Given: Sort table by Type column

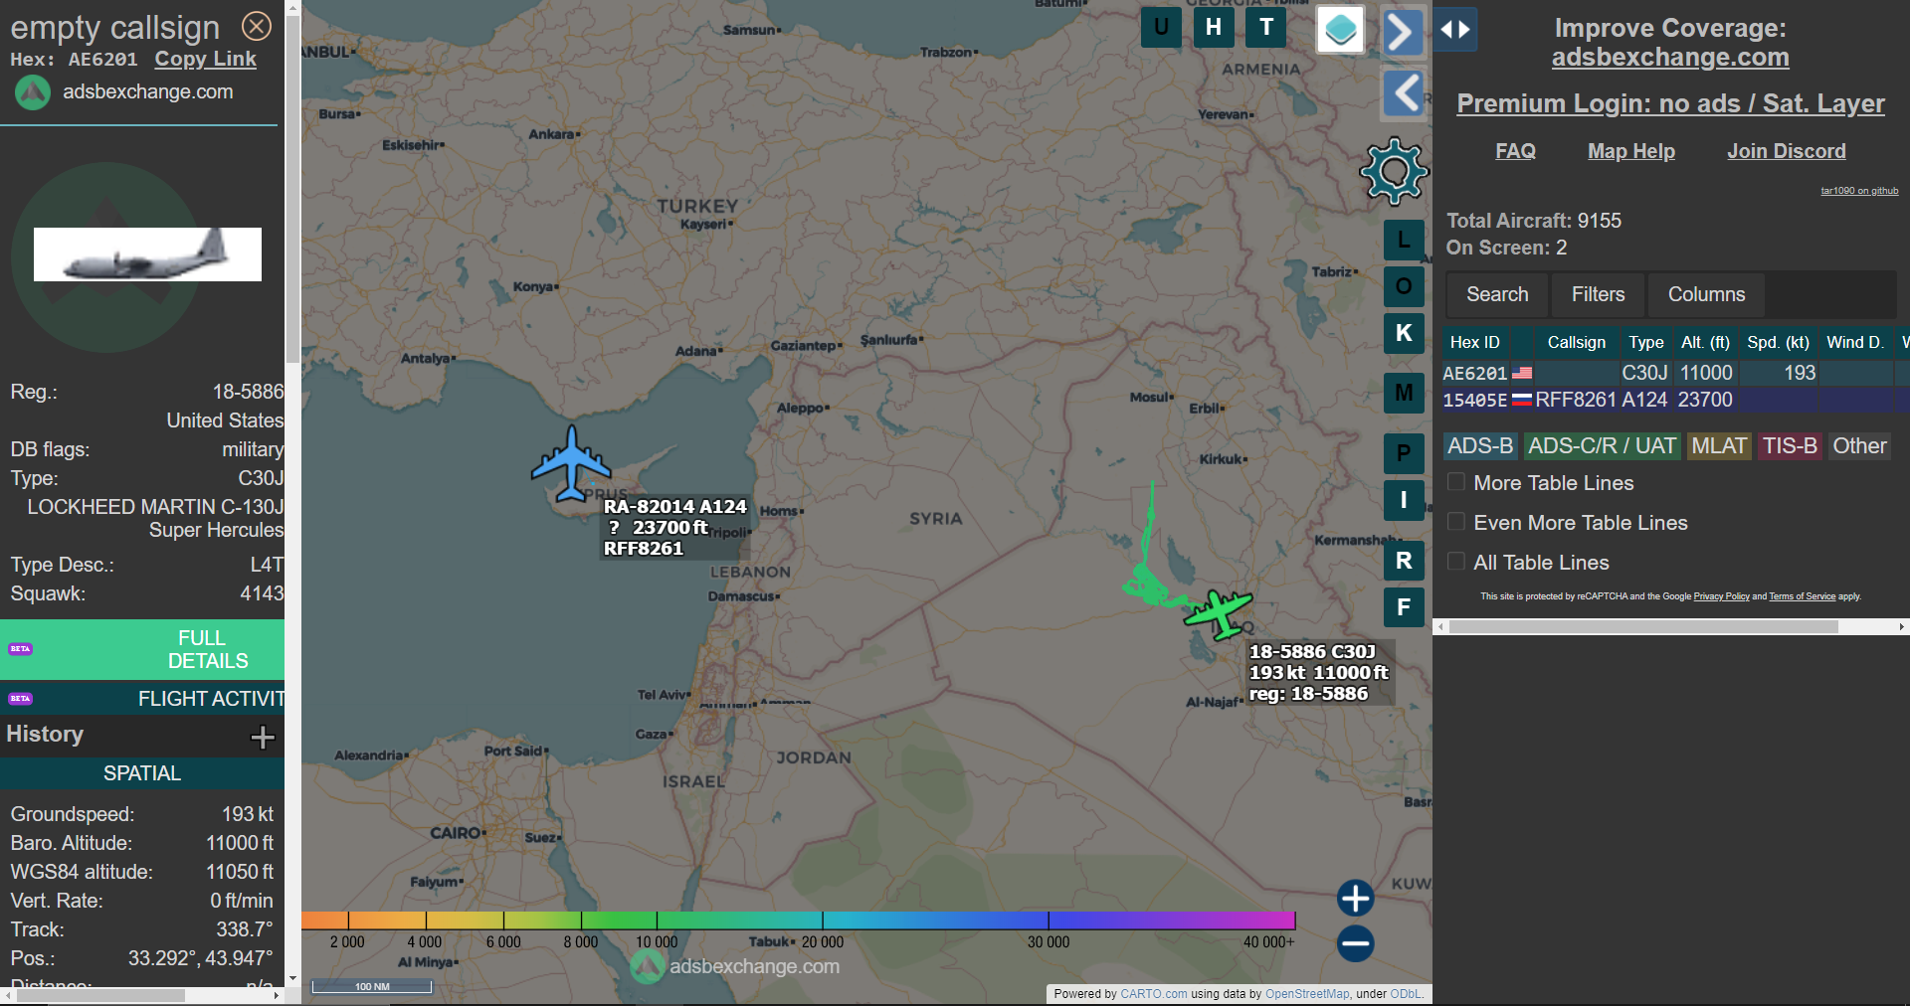Looking at the screenshot, I should [x=1645, y=342].
